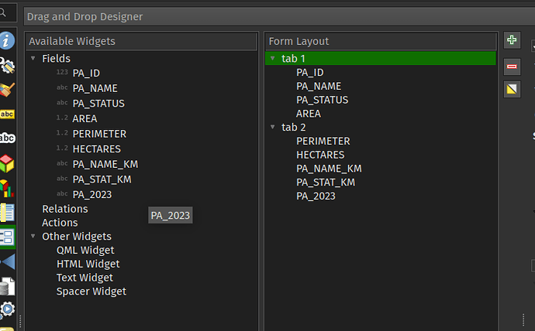Open the Information properties page icon
Image resolution: width=535 pixels, height=331 pixels.
coord(7,40)
